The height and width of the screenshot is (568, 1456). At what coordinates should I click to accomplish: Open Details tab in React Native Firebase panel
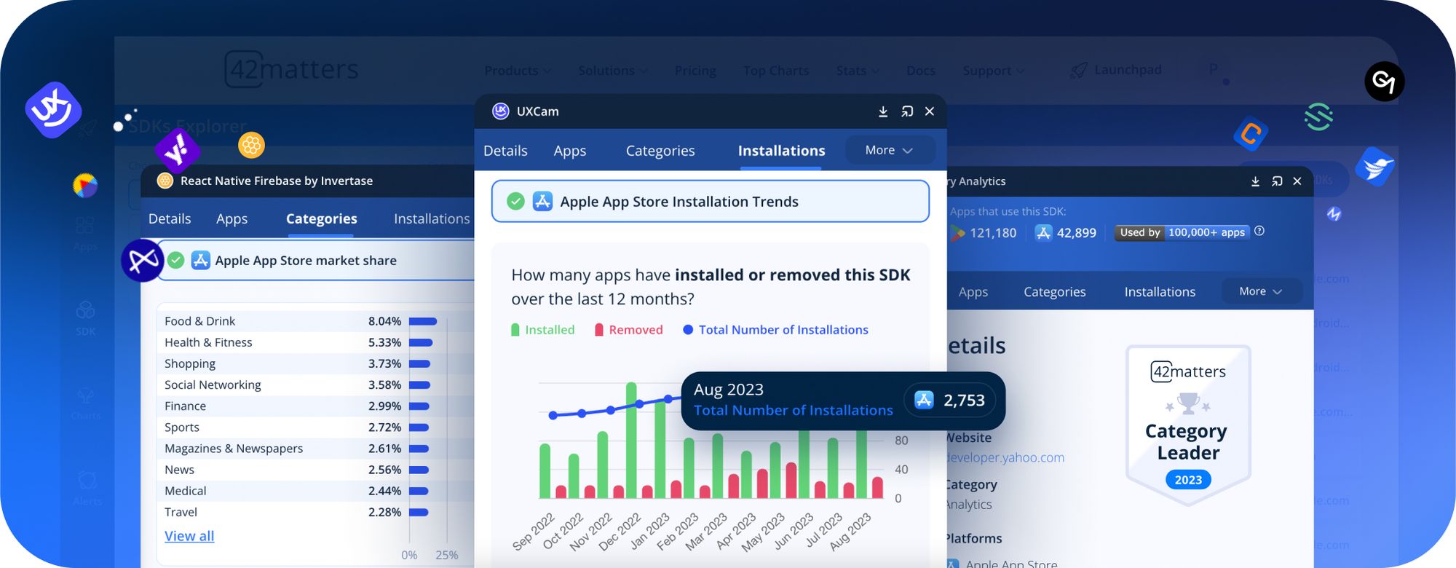pos(170,218)
